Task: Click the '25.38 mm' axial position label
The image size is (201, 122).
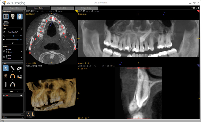Action: pyautogui.click(x=31, y=14)
